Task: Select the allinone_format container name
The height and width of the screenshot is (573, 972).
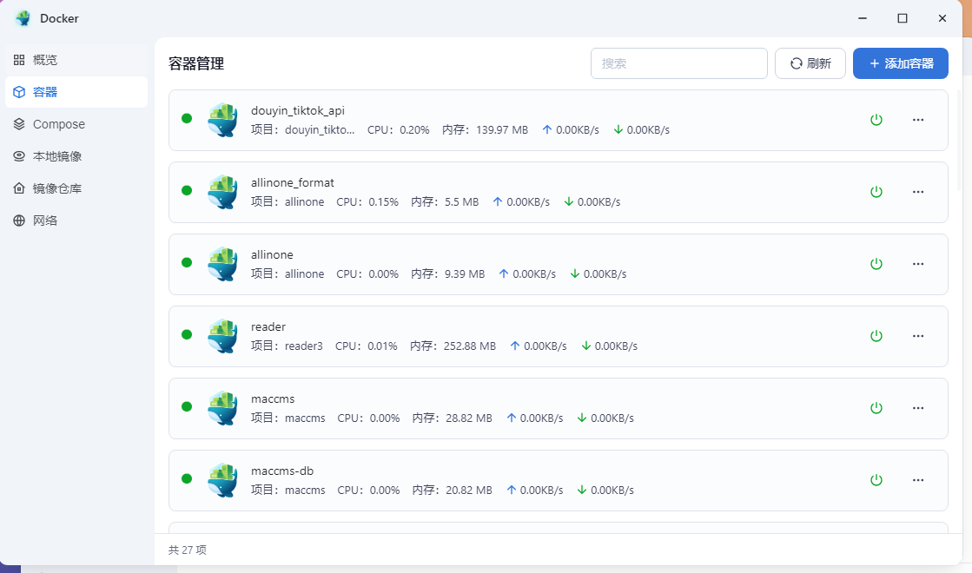Action: point(293,182)
